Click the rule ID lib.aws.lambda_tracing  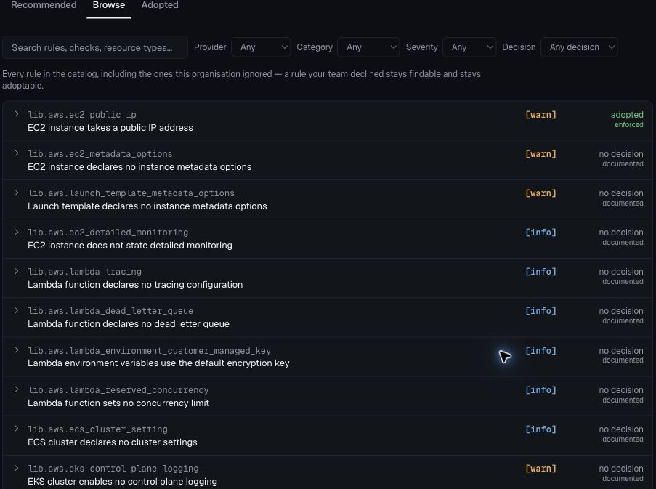84,272
